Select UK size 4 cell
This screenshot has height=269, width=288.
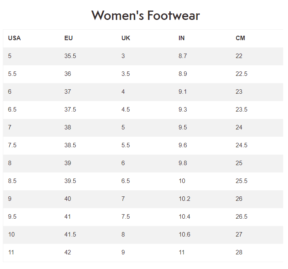tap(123, 92)
